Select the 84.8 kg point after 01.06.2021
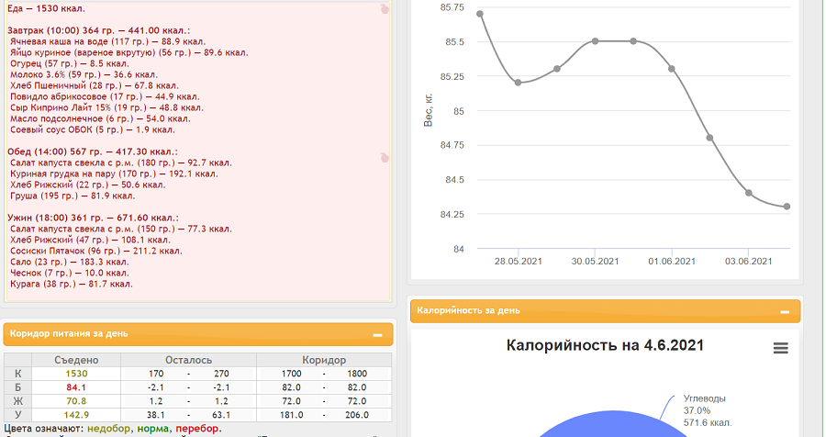Screen dimensions: 826x437 (x=710, y=138)
